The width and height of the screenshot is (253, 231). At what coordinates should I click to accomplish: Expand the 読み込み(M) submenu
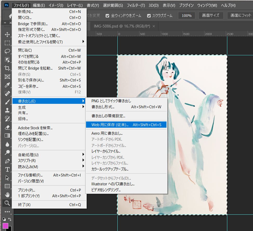pos(49,167)
